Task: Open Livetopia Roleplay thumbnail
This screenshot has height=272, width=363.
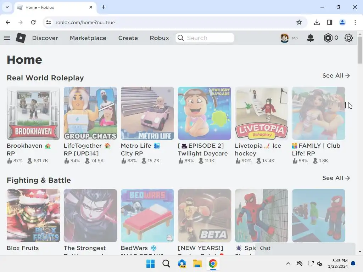Action: pos(262,113)
